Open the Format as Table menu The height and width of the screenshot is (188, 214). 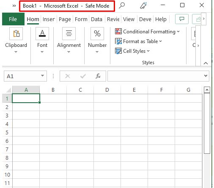(138, 41)
